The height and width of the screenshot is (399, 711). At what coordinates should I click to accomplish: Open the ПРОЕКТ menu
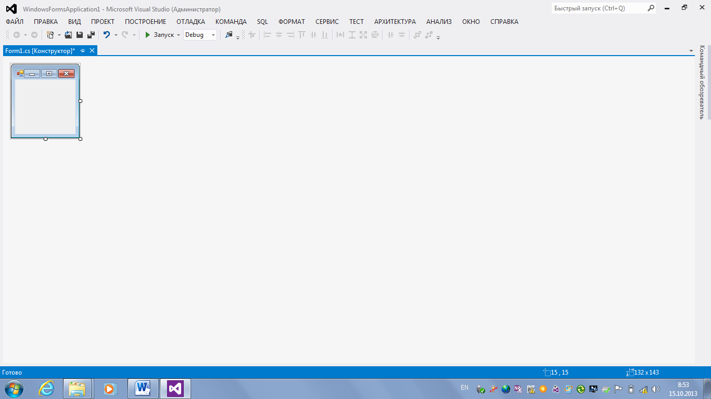(103, 22)
